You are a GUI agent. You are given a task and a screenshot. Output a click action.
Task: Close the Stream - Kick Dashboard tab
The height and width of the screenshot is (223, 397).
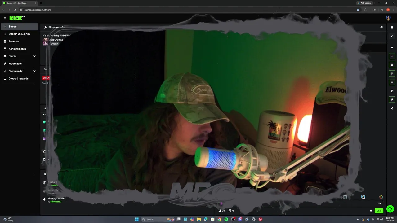(35, 3)
